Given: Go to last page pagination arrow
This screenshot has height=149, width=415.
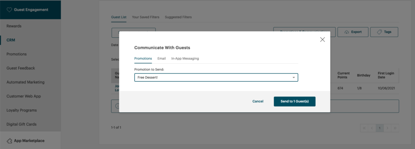Looking at the screenshot, I should pos(395,128).
